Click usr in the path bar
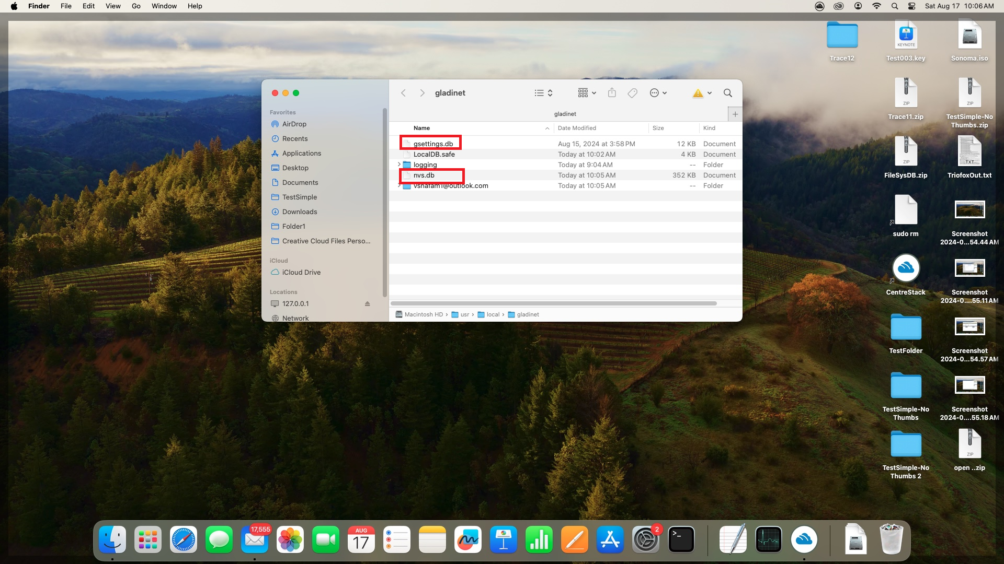Viewport: 1004px width, 564px height. (x=460, y=314)
